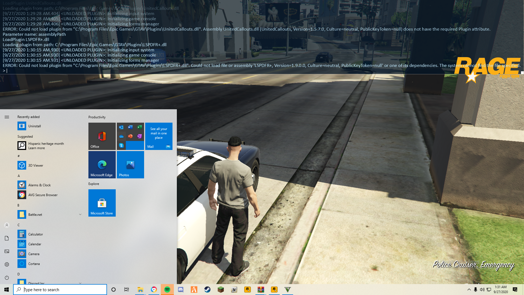Expand the Start menu hamburger navigation
Image resolution: width=524 pixels, height=295 pixels.
[x=7, y=117]
